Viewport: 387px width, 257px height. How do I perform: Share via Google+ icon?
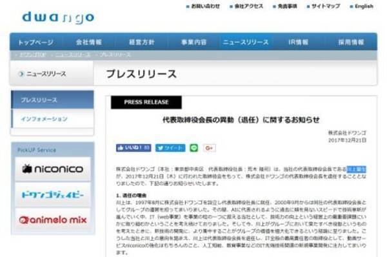209,148
